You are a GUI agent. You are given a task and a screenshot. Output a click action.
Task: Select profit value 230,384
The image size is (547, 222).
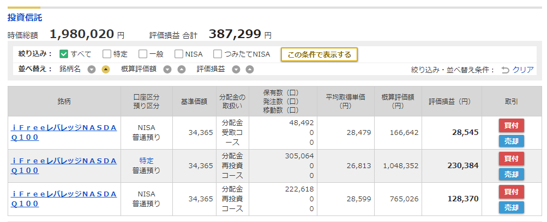tap(463, 165)
